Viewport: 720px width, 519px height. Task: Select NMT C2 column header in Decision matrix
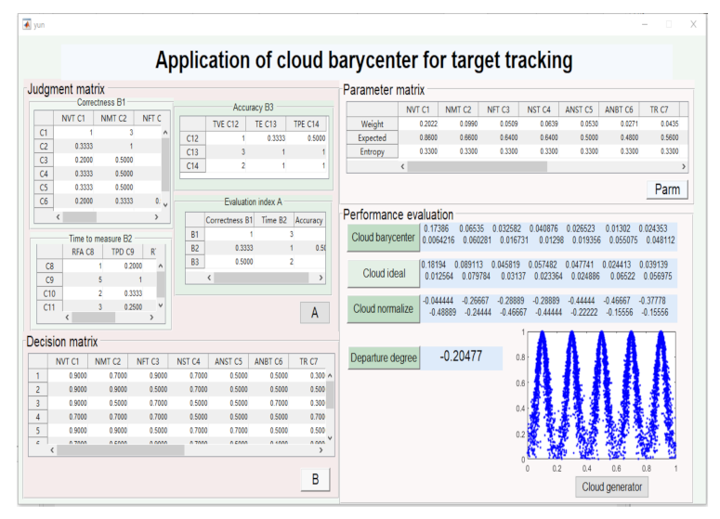(x=107, y=361)
